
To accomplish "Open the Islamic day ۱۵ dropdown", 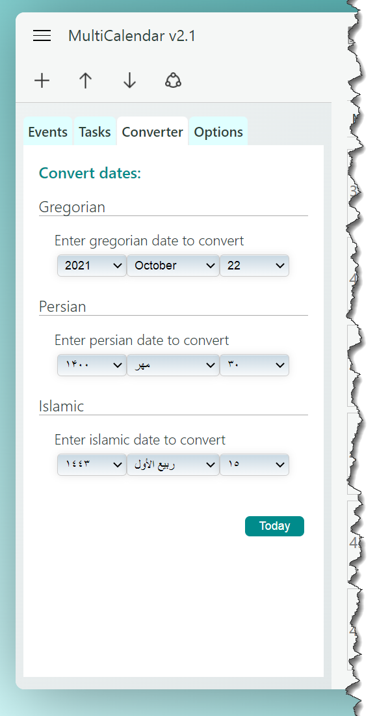I will pyautogui.click(x=254, y=465).
